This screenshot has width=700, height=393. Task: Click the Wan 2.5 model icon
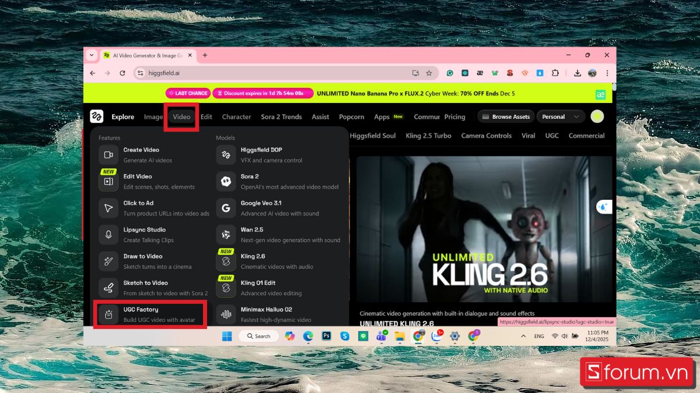pyautogui.click(x=226, y=235)
